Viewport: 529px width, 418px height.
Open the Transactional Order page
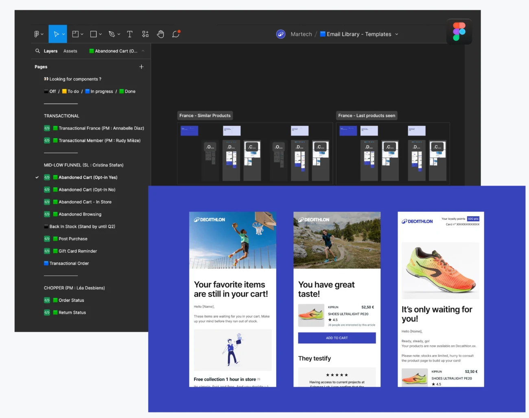click(x=69, y=263)
